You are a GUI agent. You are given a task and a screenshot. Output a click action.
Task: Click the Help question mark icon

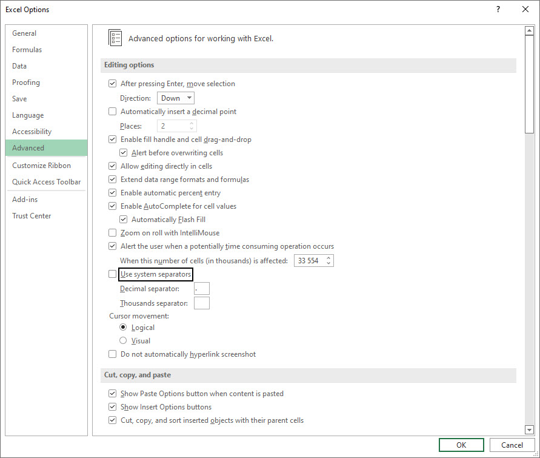click(x=498, y=9)
